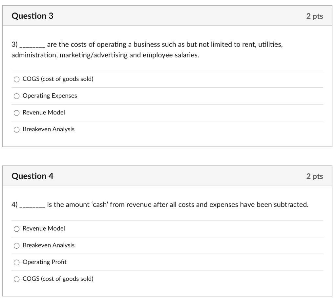Image resolution: width=336 pixels, height=302 pixels.
Task: Click Question 3's Revenue Model label text
Action: tap(44, 113)
